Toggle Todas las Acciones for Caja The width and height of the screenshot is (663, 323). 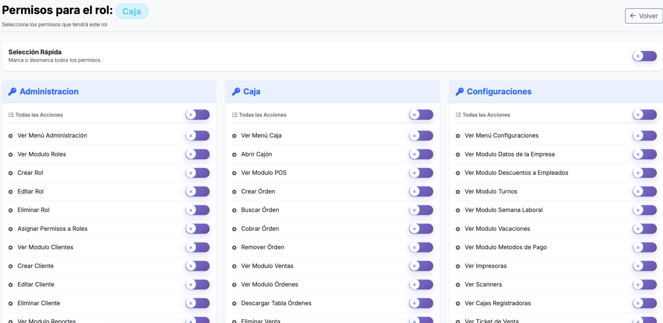[x=421, y=115]
